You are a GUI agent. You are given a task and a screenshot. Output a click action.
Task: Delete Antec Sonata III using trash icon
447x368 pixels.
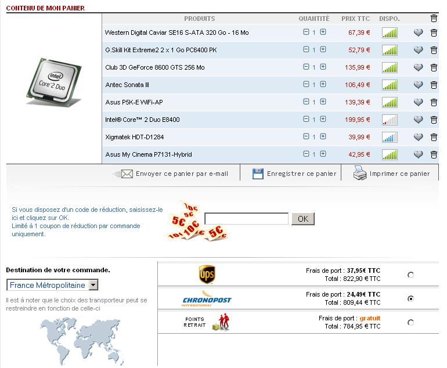(434, 85)
